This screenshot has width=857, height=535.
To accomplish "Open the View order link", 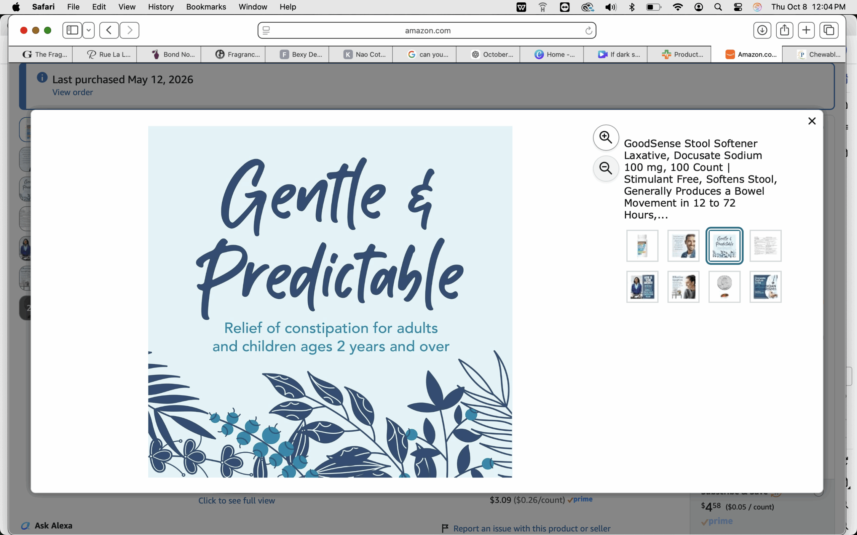I will [x=73, y=92].
